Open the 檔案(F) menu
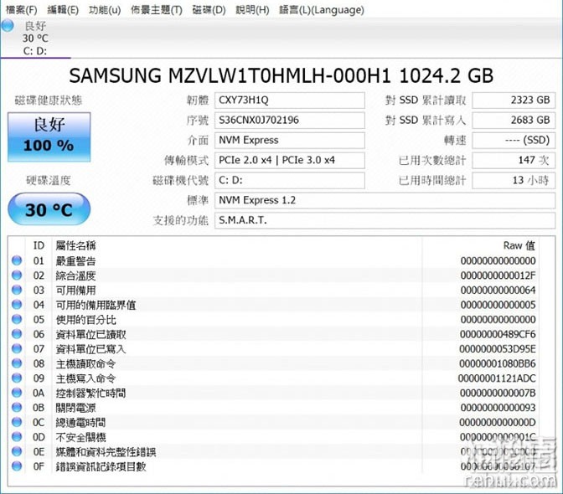 (22, 10)
